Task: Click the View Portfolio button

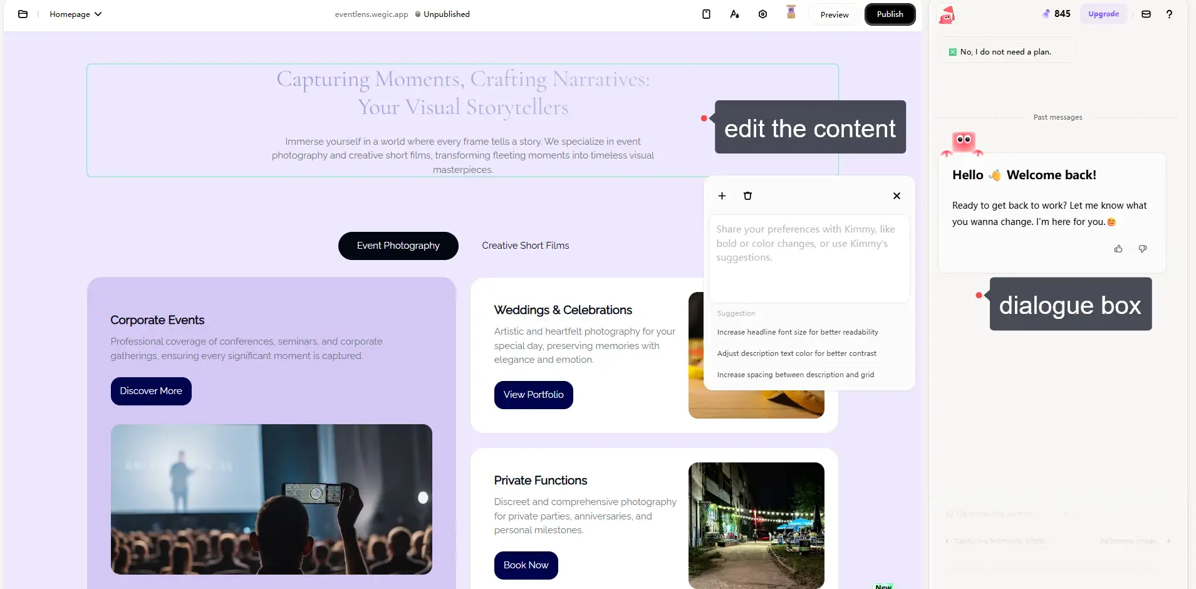Action: (x=534, y=395)
